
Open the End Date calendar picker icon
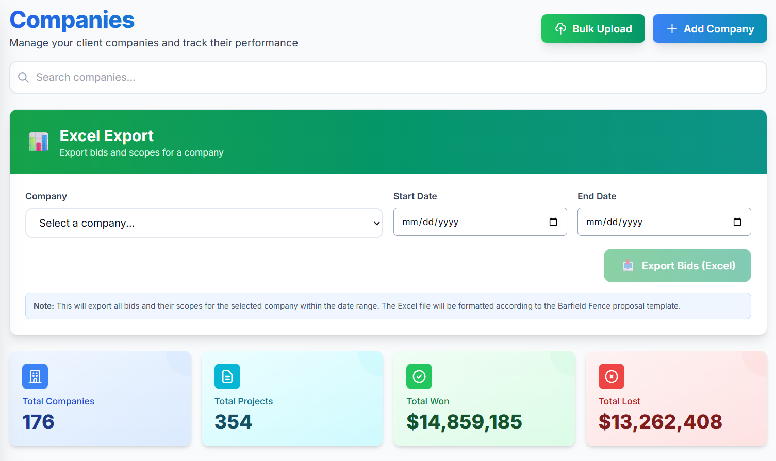click(x=737, y=222)
